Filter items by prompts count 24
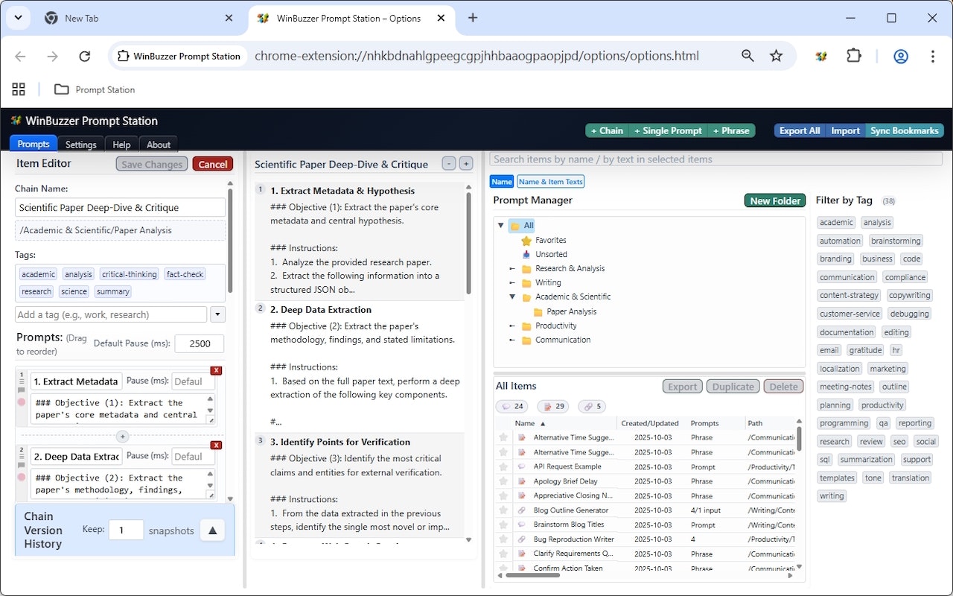 pyautogui.click(x=511, y=406)
